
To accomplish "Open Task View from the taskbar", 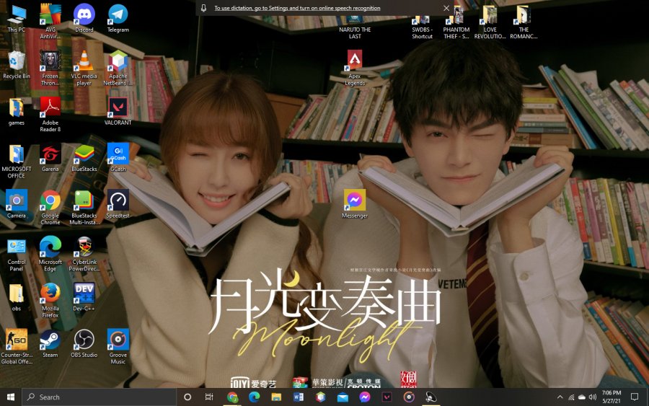I will (x=209, y=397).
